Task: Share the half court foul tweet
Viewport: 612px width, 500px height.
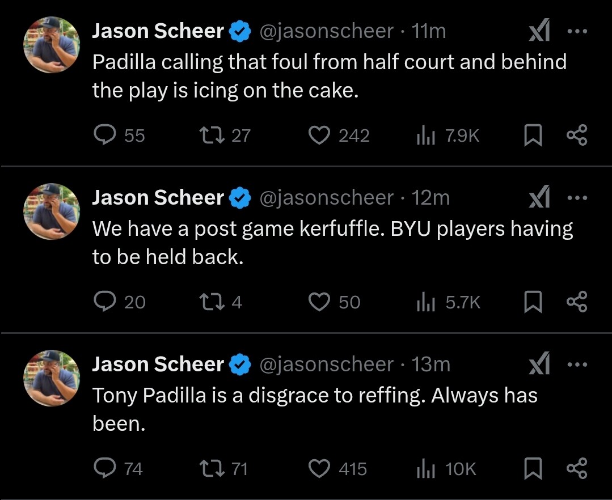Action: point(577,135)
